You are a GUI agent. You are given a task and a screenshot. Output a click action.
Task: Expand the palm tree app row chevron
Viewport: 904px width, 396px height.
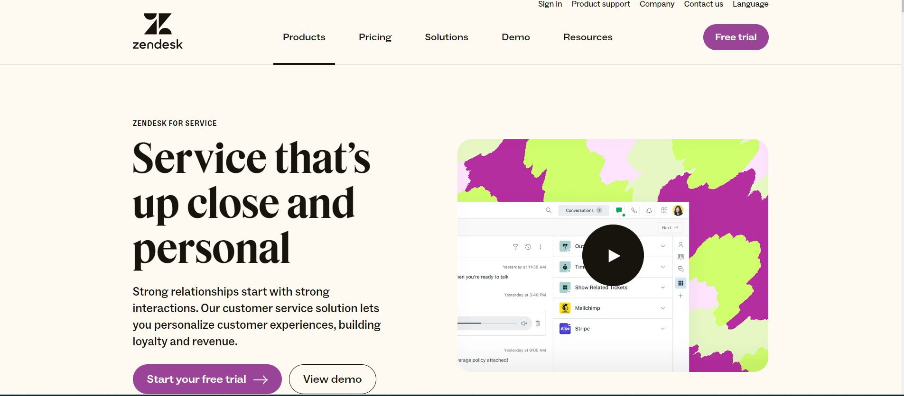(663, 246)
